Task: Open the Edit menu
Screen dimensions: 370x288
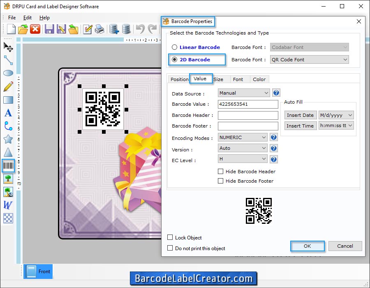Action: [28, 18]
